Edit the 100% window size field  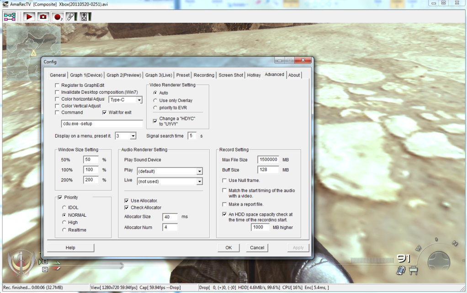coord(91,170)
